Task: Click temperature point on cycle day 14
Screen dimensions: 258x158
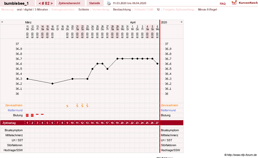Action: point(93,69)
